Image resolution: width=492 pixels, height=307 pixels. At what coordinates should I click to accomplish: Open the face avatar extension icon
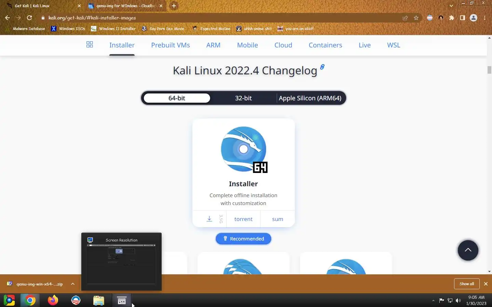tap(441, 18)
